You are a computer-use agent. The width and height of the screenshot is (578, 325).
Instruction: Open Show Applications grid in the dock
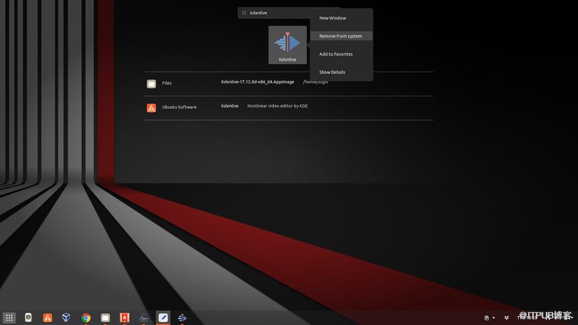(9, 318)
